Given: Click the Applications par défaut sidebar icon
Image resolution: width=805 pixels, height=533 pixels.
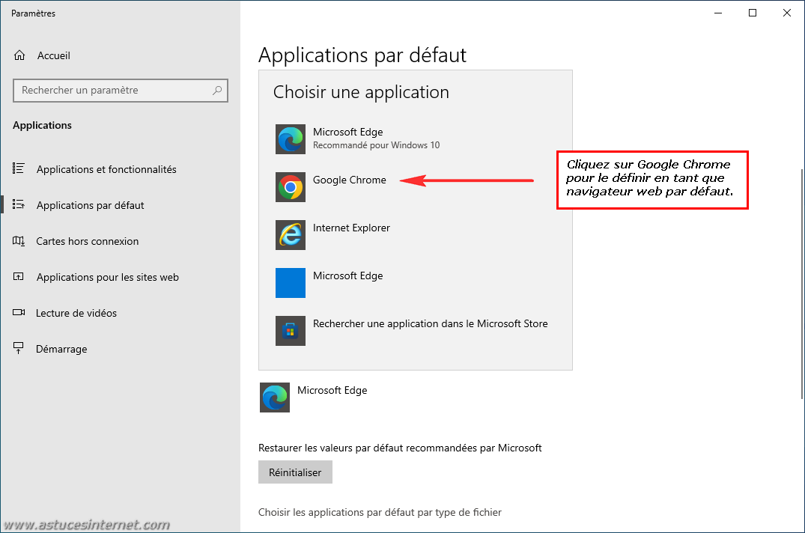Looking at the screenshot, I should 19,204.
